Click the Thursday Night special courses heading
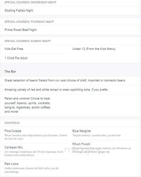This screenshot has width=141, height=177. [x=29, y=22]
